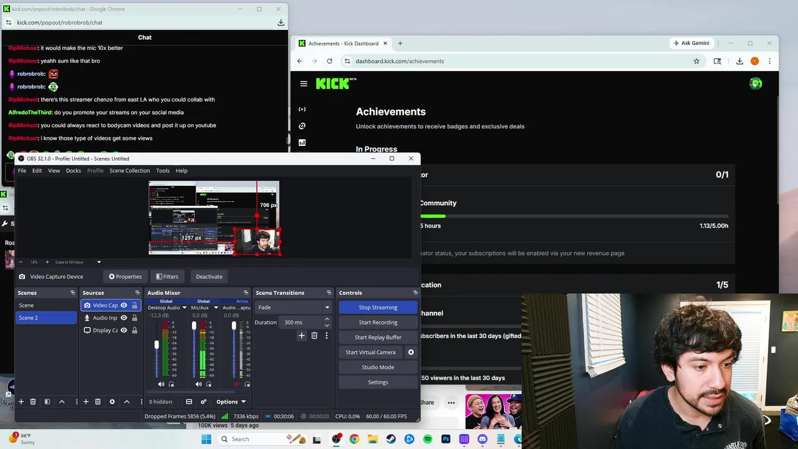Open source properties gear in Sources toolbar
Image resolution: width=798 pixels, height=449 pixels.
(x=112, y=402)
